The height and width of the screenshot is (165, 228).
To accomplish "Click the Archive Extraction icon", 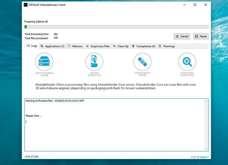I will [94, 61].
